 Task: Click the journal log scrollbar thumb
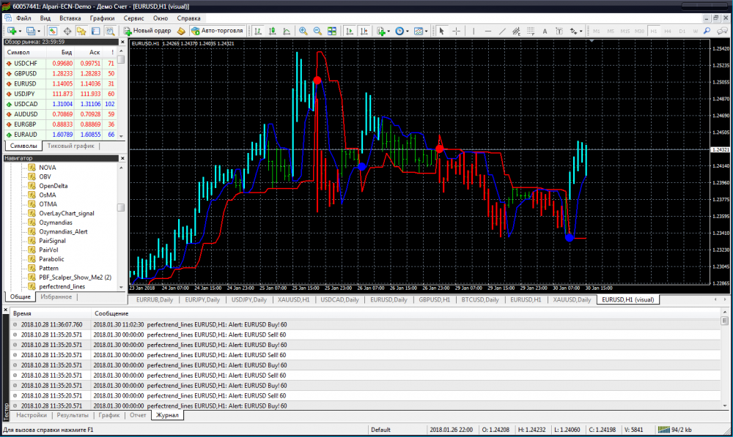(725, 321)
